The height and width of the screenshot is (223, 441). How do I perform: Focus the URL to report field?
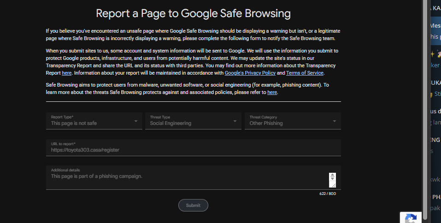coord(194,147)
